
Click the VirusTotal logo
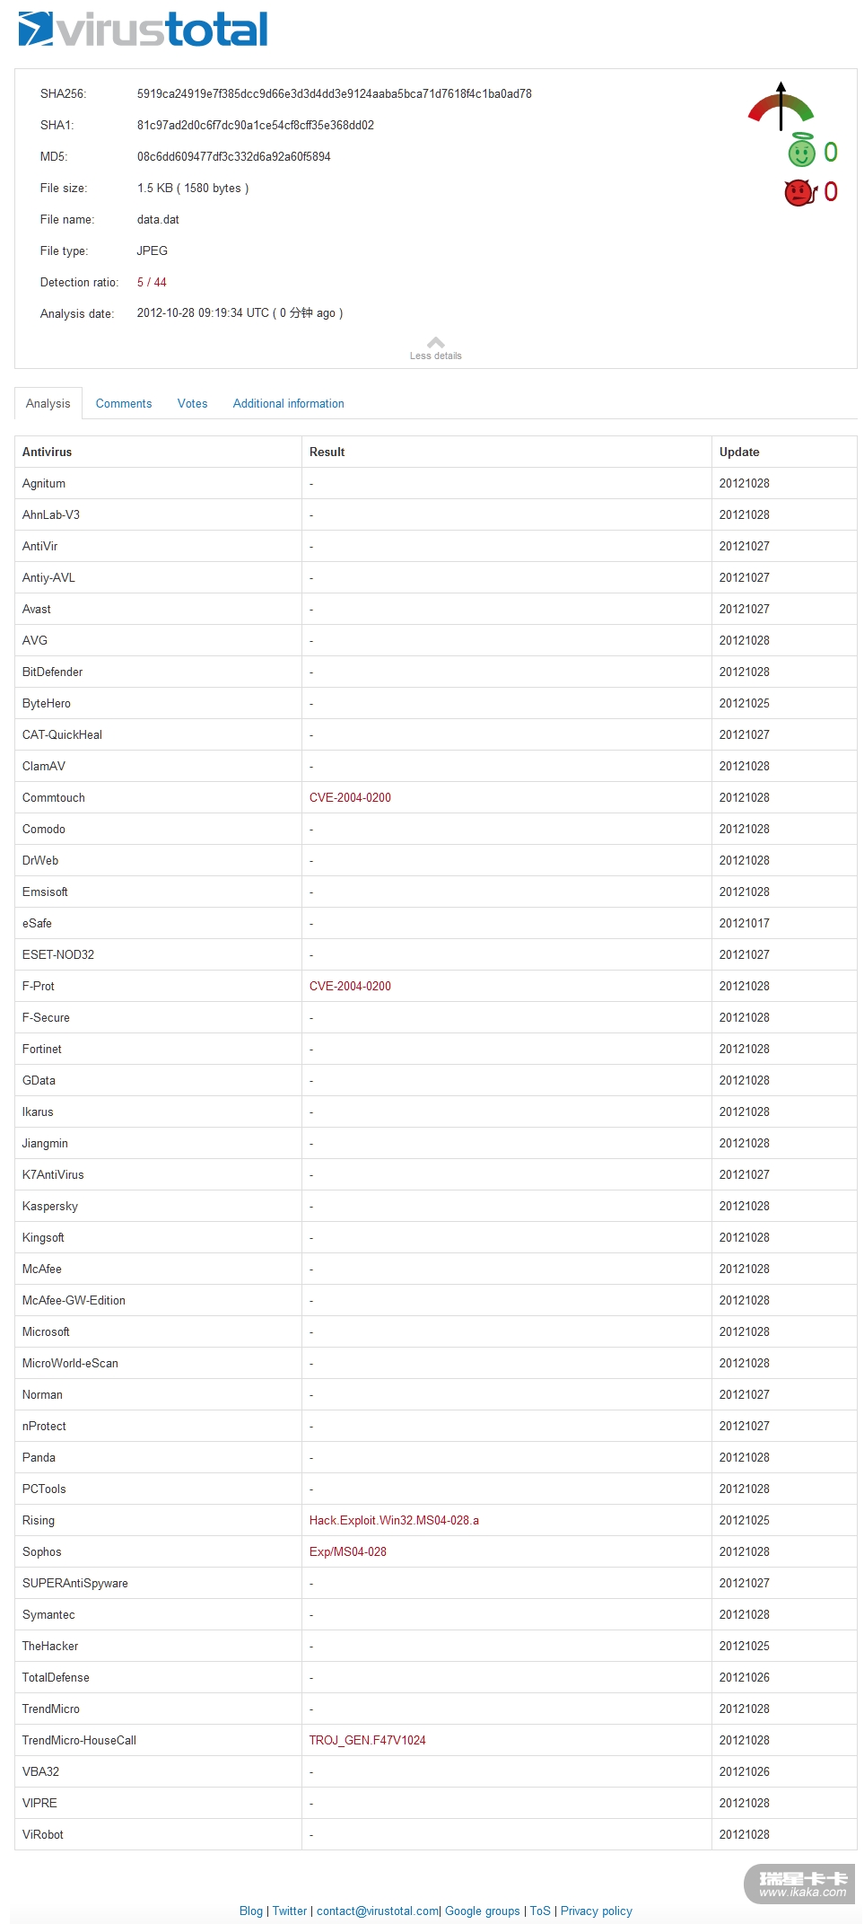coord(144,30)
